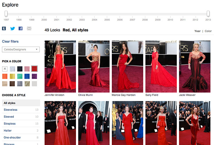Click the Marcia Gay Harden name caption
The height and width of the screenshot is (145, 214).
(124, 95)
